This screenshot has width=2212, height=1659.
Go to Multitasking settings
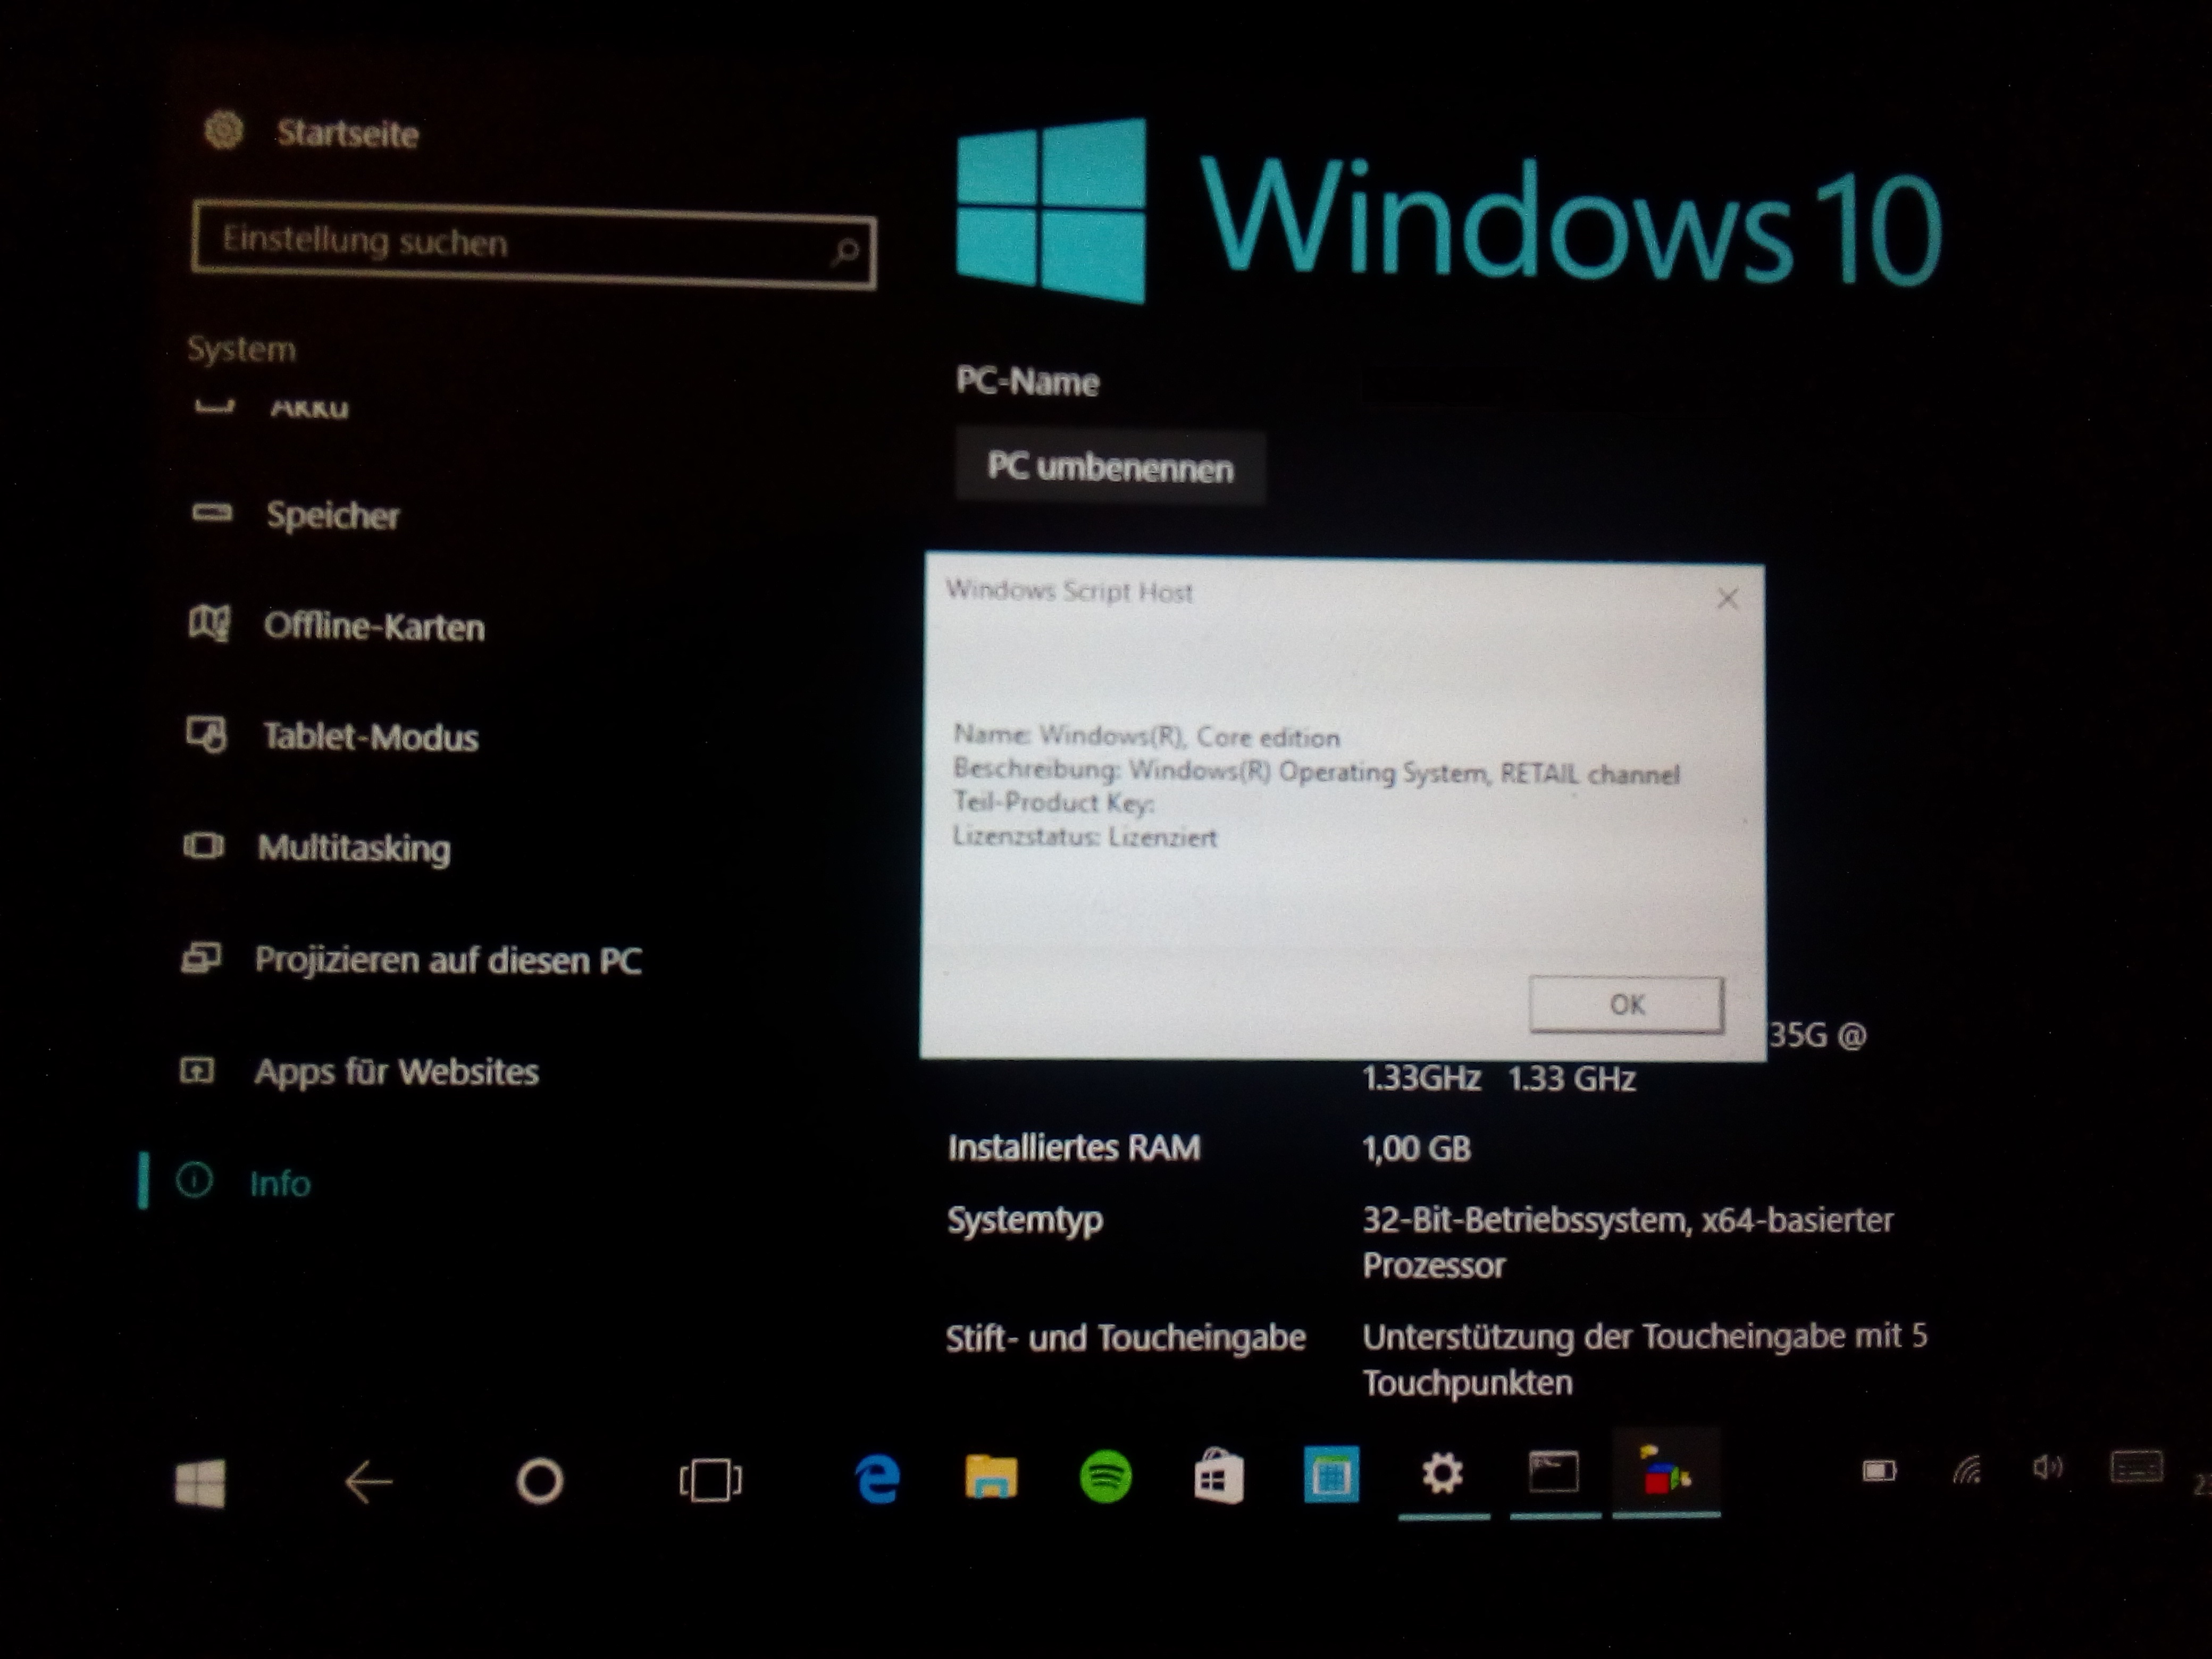coord(354,848)
